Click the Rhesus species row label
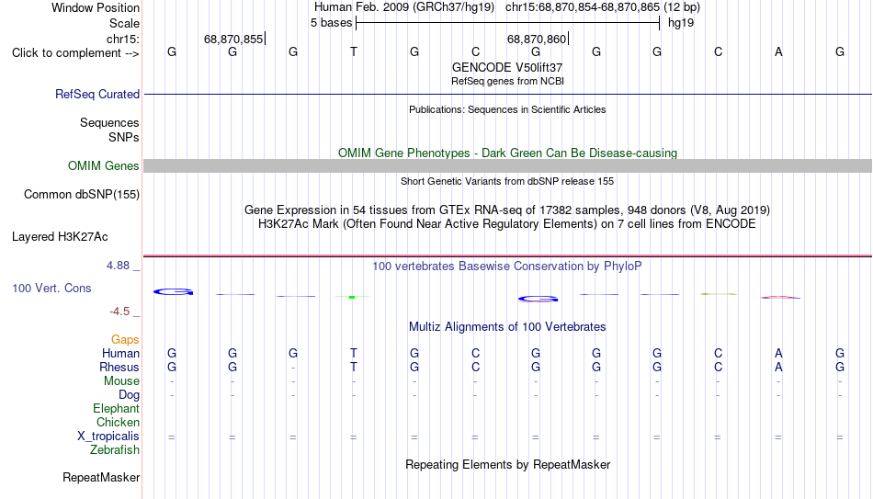Viewport: 873px width, 499px height. (x=119, y=368)
